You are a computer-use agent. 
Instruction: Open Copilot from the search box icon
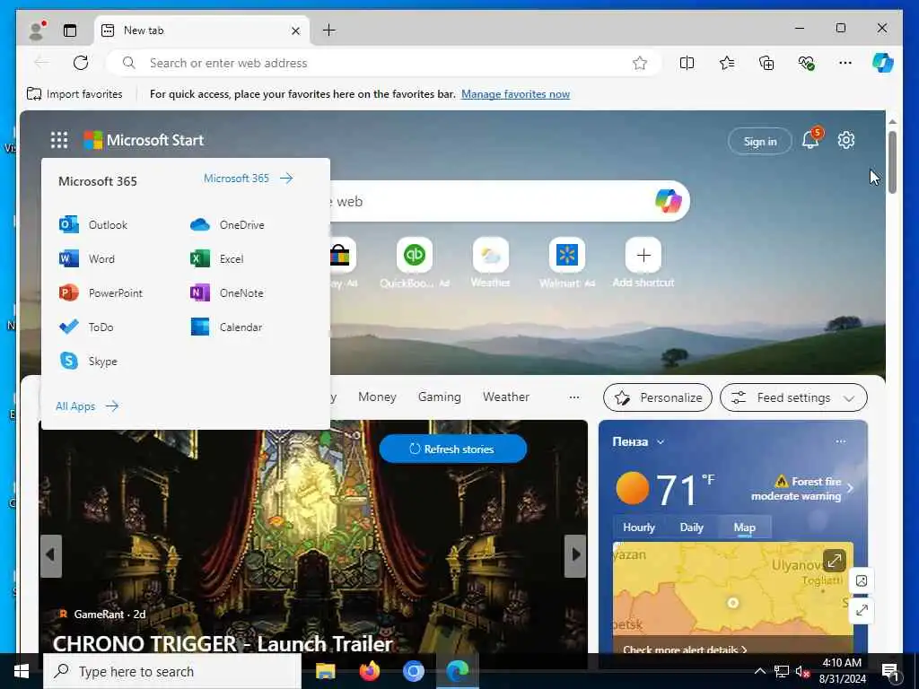[x=668, y=201]
